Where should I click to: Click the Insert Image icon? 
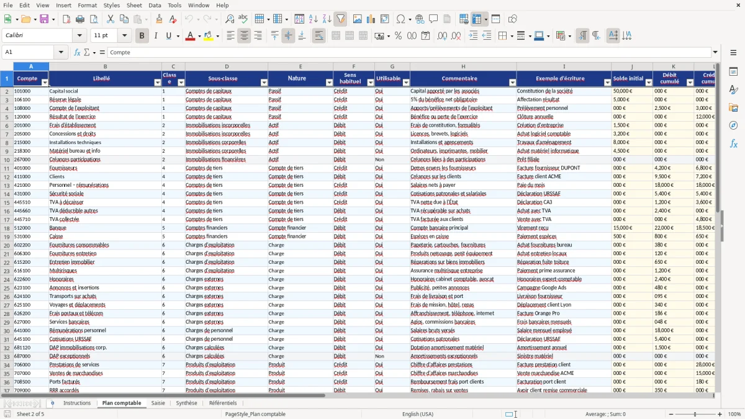point(358,19)
